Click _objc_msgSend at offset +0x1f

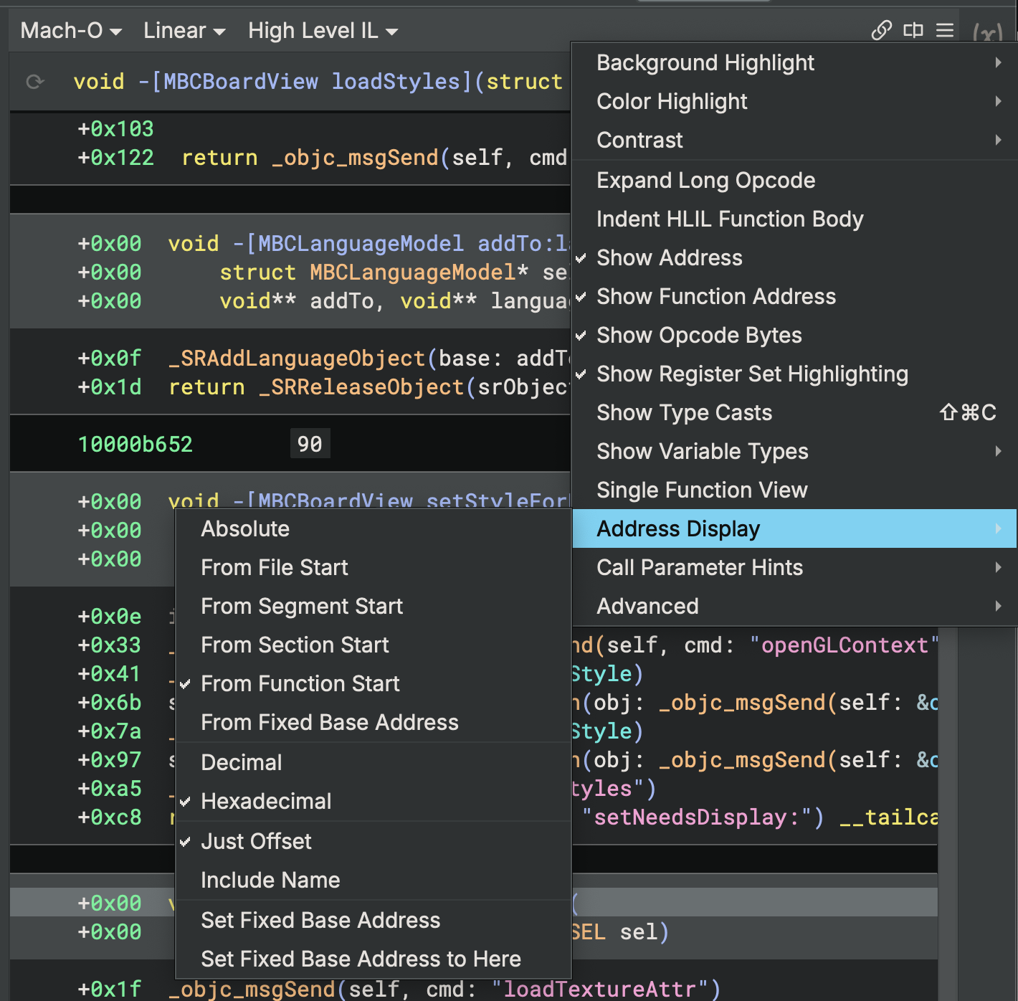pos(252,990)
